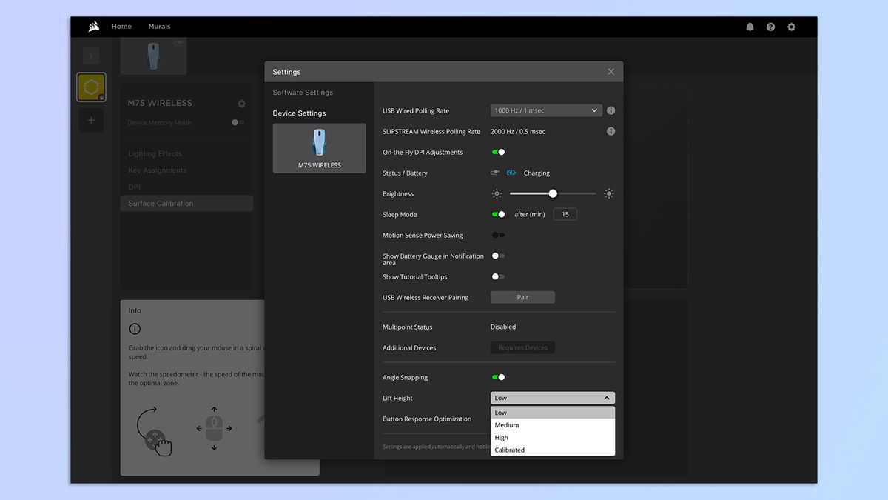Go to the Murals tab
Image resolution: width=888 pixels, height=500 pixels.
point(159,27)
